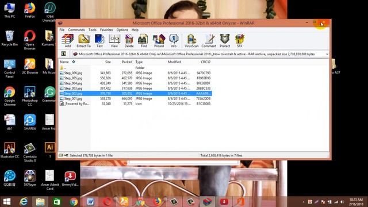Screen dimensions: 368x207
Task: Open the View file icon
Action: [x=114, y=41]
